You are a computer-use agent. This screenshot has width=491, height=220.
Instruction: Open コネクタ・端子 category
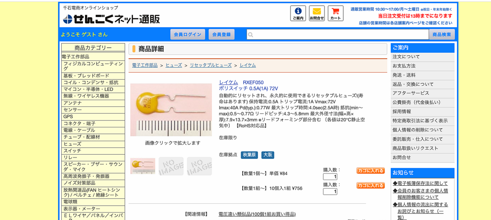[93, 123]
